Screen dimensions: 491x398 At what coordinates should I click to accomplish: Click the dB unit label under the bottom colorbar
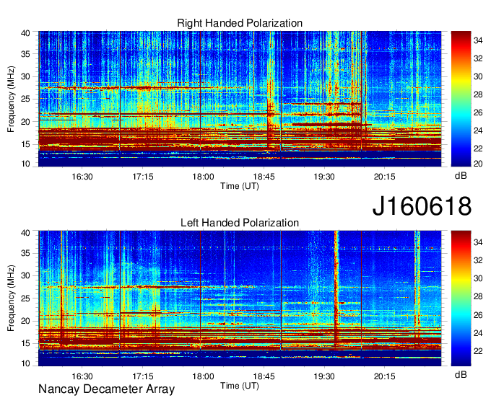(461, 374)
